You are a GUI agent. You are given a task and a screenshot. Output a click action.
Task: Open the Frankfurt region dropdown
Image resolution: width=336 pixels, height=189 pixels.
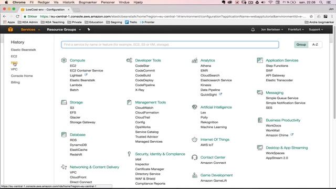296,29
